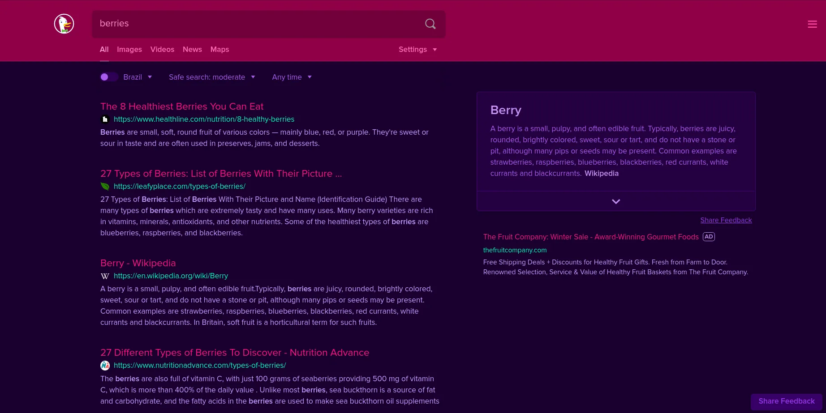
Task: Open the en.wikipedia.org/wiki/Berry URL
Action: (171, 276)
